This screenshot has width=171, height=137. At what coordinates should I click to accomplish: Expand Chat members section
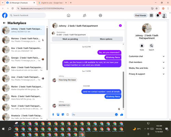pyautogui.click(x=147, y=62)
